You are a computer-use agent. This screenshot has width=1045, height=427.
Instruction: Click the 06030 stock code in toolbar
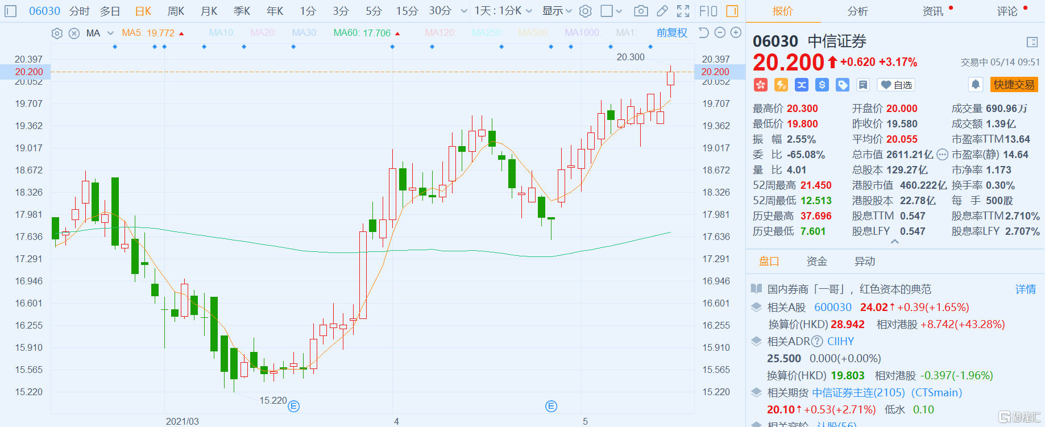(x=44, y=11)
